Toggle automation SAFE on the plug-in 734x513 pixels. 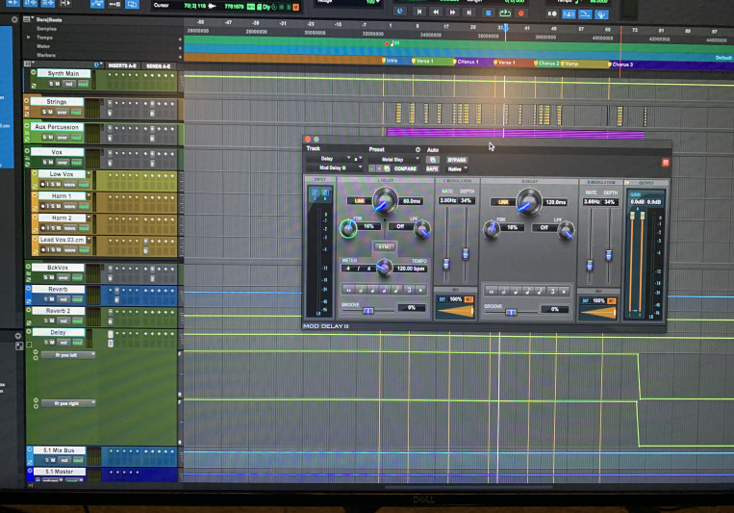pos(432,168)
